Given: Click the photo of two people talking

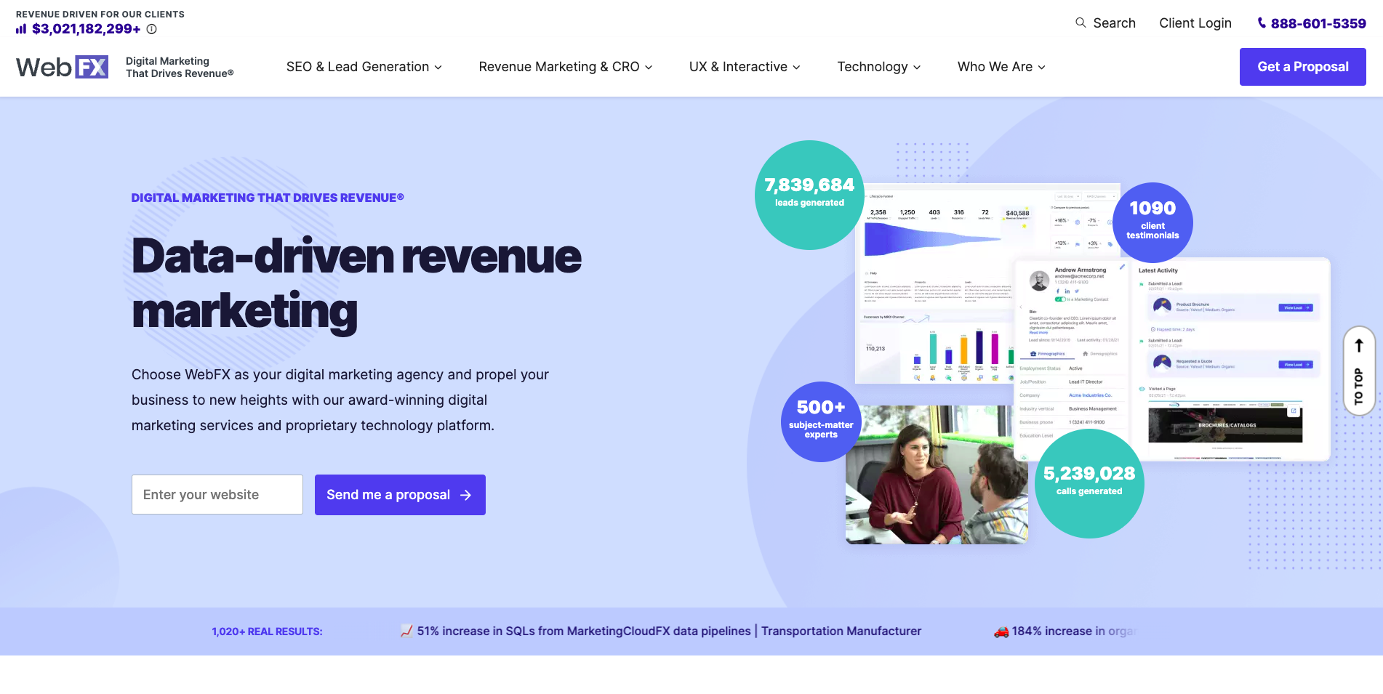Looking at the screenshot, I should 937,475.
